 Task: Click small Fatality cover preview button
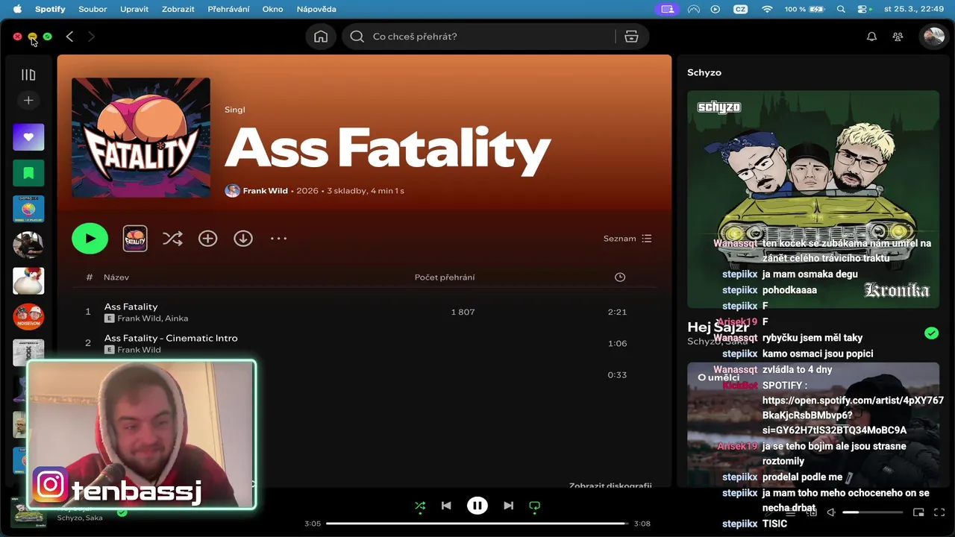pyautogui.click(x=135, y=239)
